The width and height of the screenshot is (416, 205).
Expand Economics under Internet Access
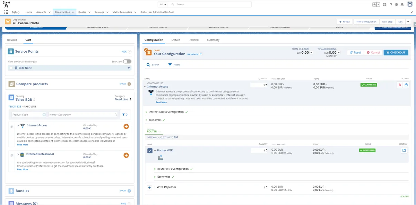[x=146, y=120]
